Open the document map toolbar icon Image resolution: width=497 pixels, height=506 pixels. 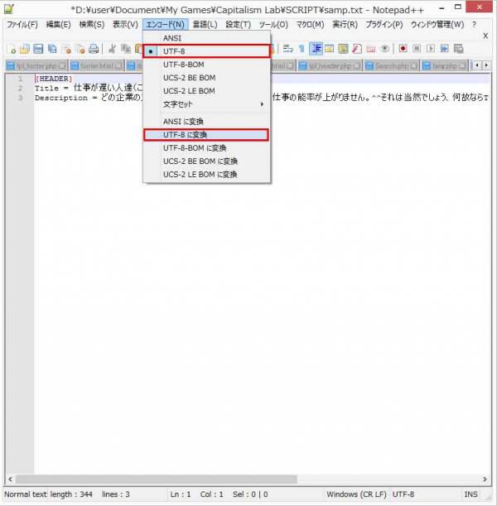(343, 49)
